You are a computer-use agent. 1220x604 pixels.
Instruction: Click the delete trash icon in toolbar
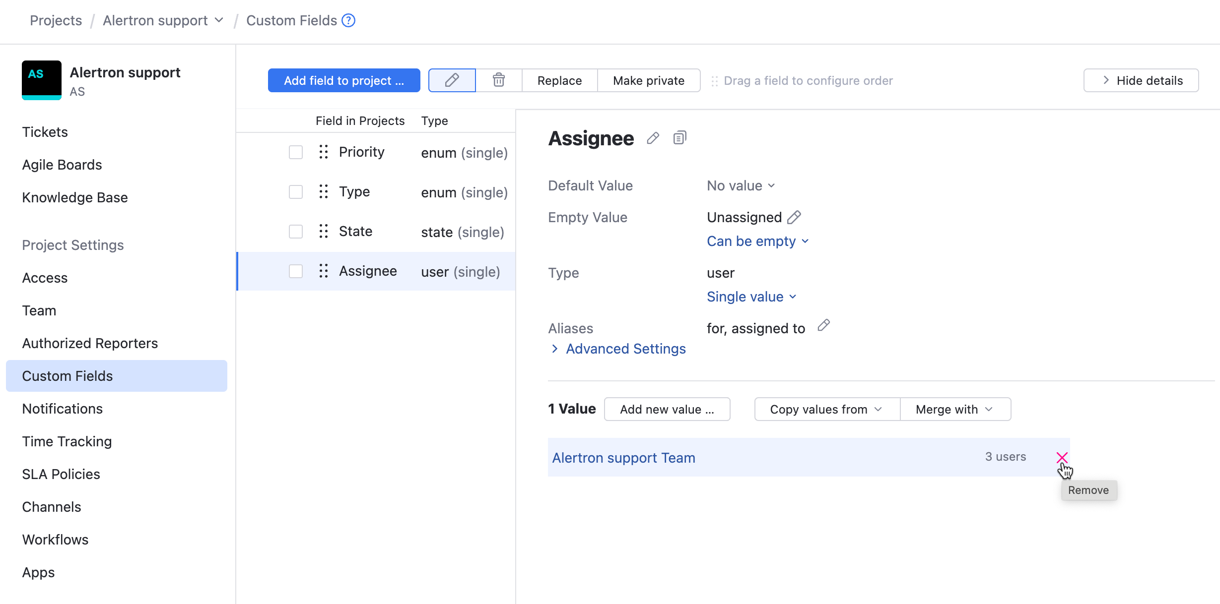(498, 80)
